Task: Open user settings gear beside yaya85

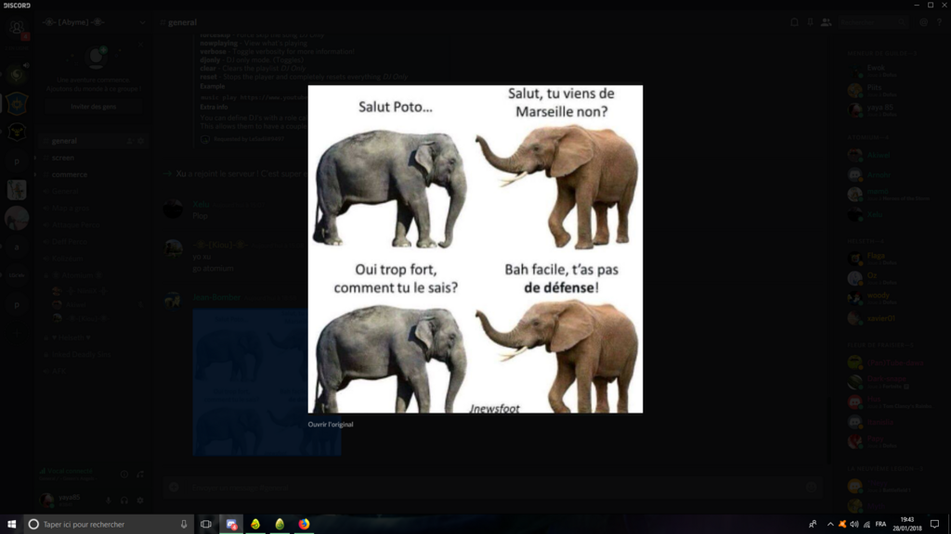Action: 140,500
